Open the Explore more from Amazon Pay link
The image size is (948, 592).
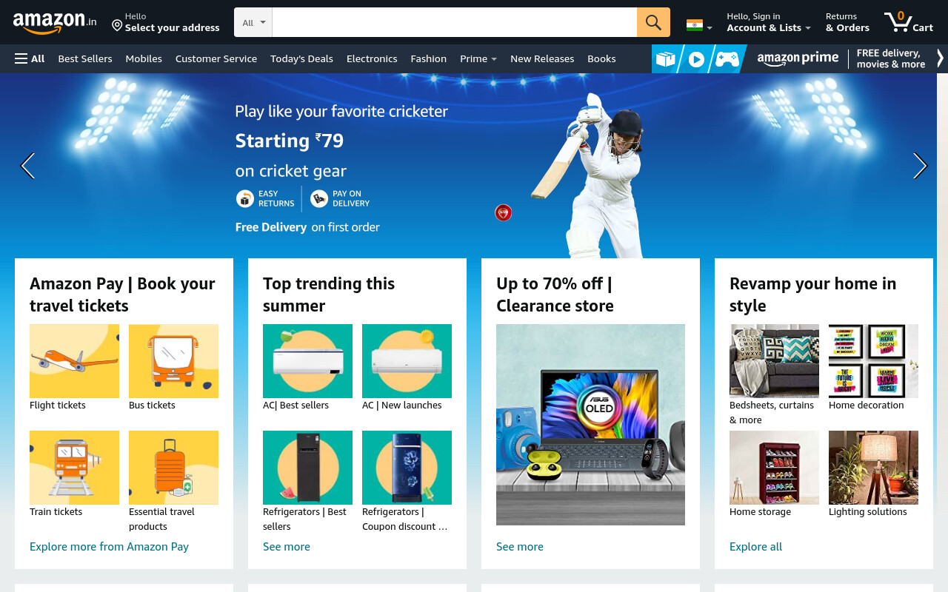tap(109, 547)
